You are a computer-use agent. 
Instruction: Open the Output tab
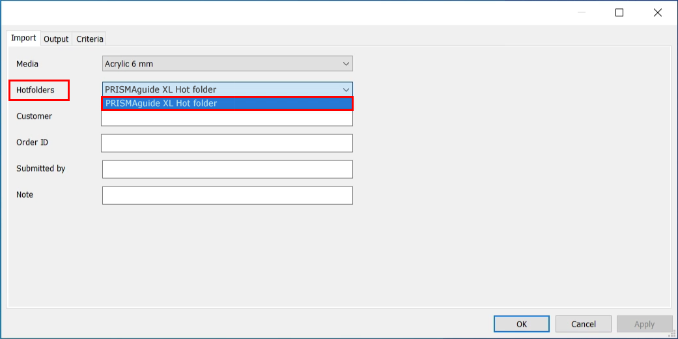pos(56,39)
